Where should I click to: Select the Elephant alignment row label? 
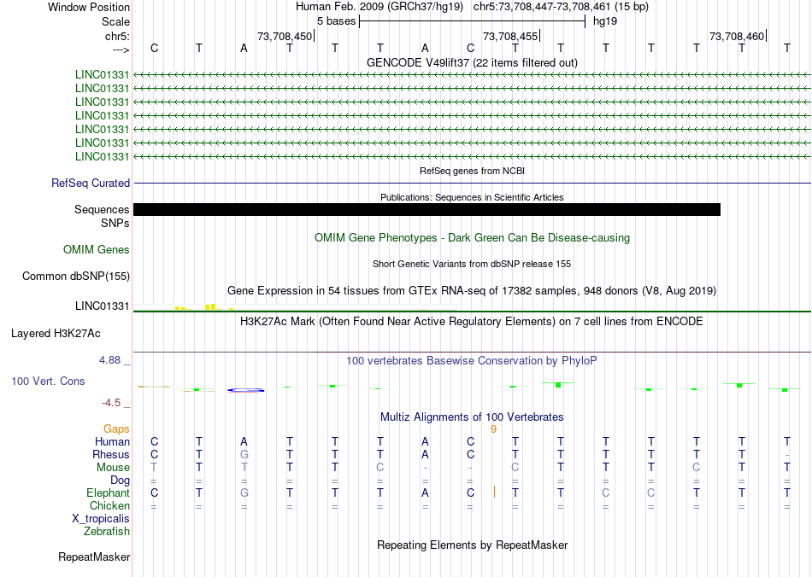click(x=108, y=492)
